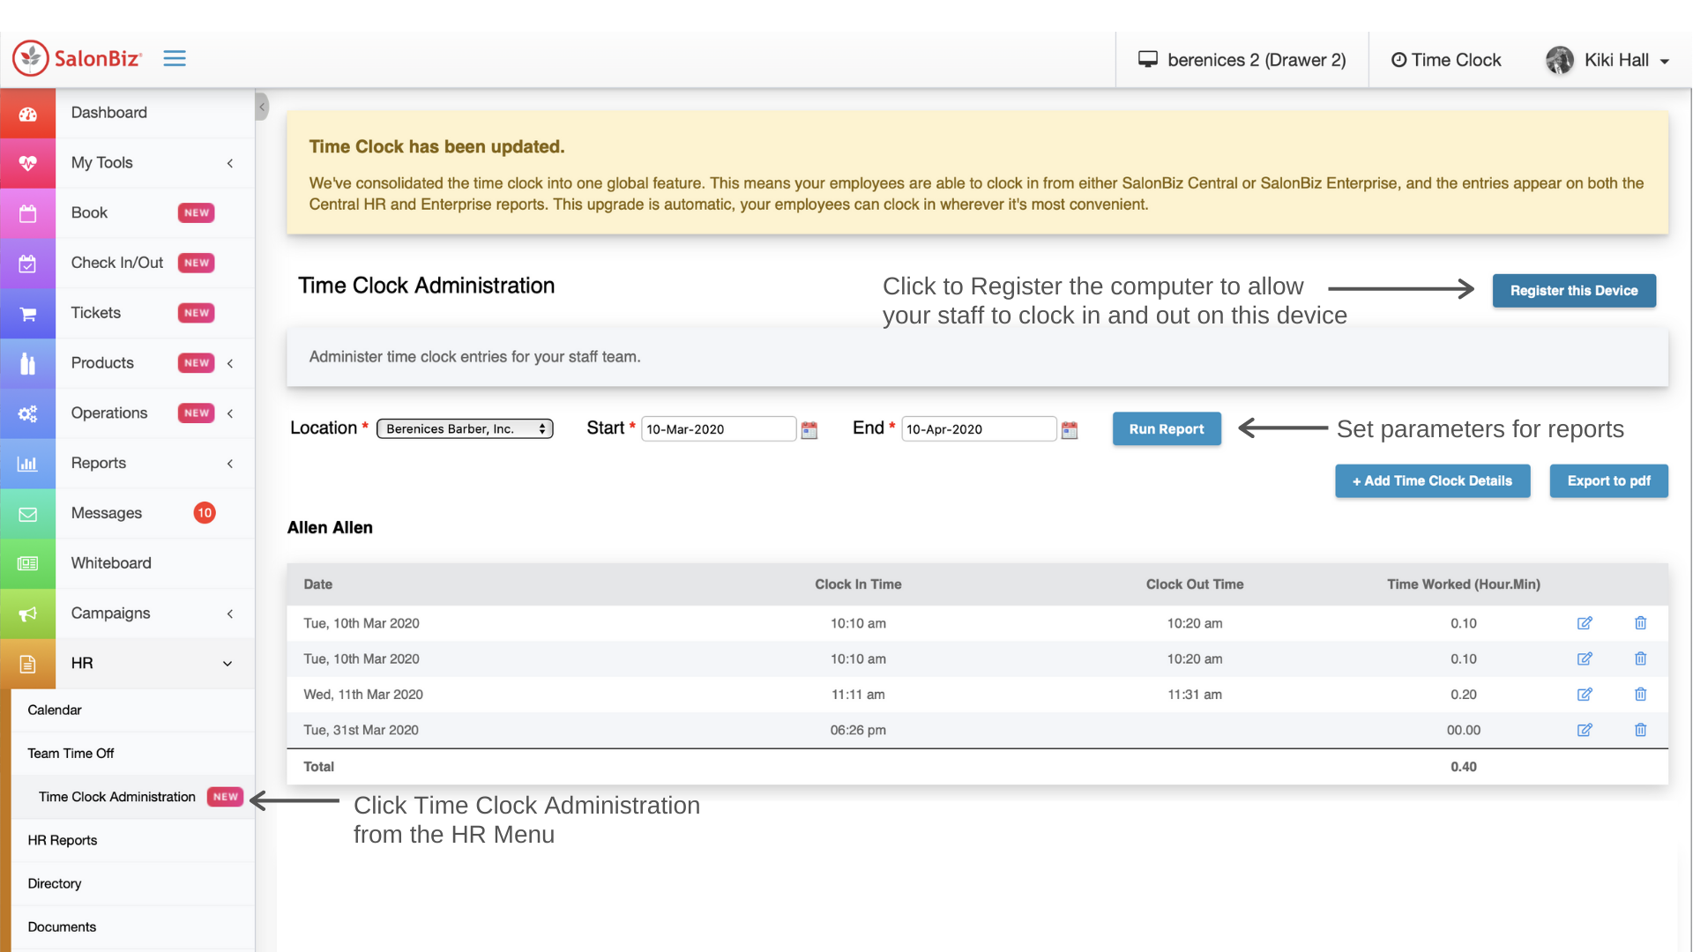Click the SalonBiz logo

78,58
